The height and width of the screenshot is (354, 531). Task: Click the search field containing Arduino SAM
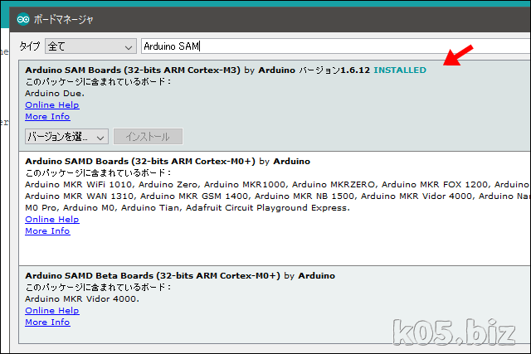coord(336,46)
